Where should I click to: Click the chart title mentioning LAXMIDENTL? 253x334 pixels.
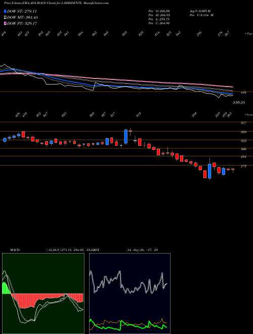coord(56,3)
